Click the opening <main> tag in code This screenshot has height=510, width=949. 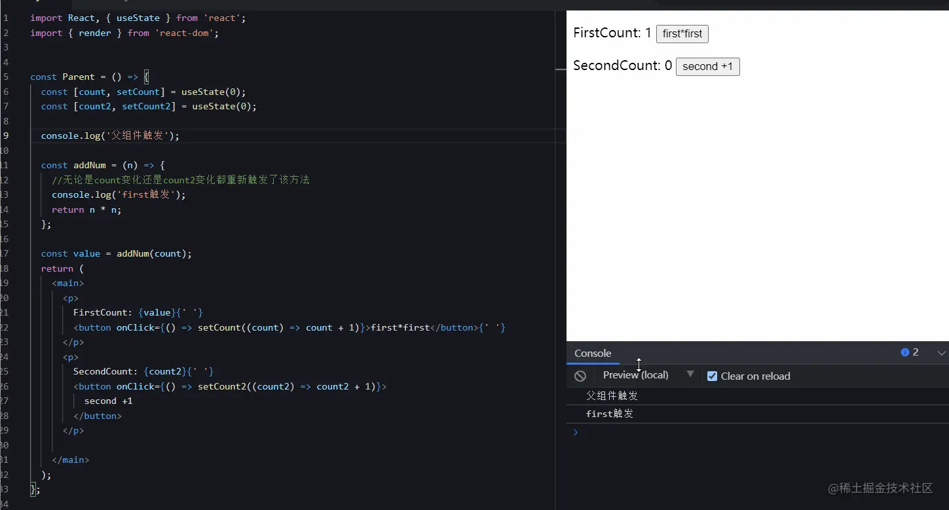[x=68, y=283]
